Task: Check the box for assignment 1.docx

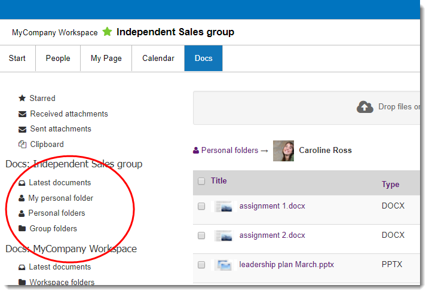Action: [201, 206]
